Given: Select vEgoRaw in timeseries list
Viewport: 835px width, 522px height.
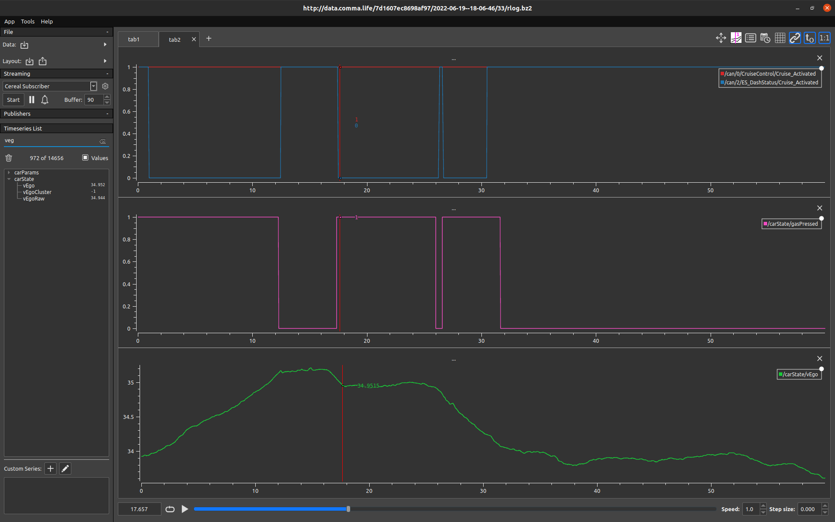Looking at the screenshot, I should click(x=33, y=199).
